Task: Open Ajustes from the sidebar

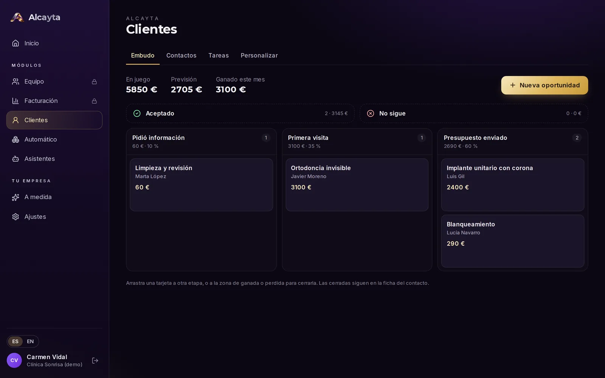Action: 54,217
